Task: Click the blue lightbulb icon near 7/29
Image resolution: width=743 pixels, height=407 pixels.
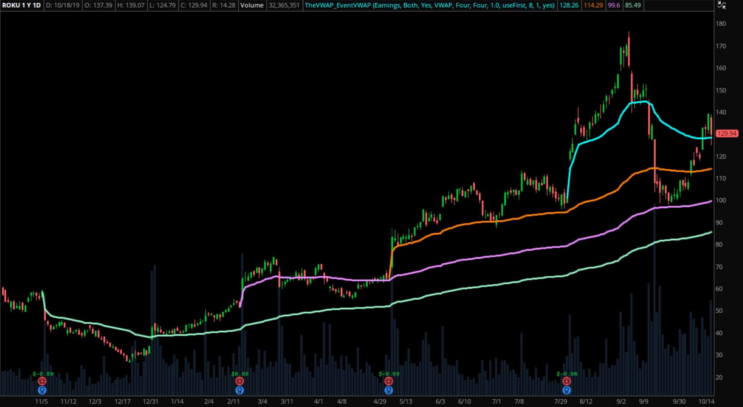Action: [x=566, y=390]
